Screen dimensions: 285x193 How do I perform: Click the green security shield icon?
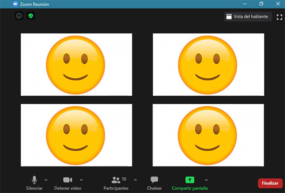tap(31, 16)
